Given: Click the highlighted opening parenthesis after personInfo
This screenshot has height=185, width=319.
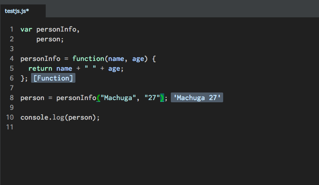Looking at the screenshot, I should click(98, 98).
